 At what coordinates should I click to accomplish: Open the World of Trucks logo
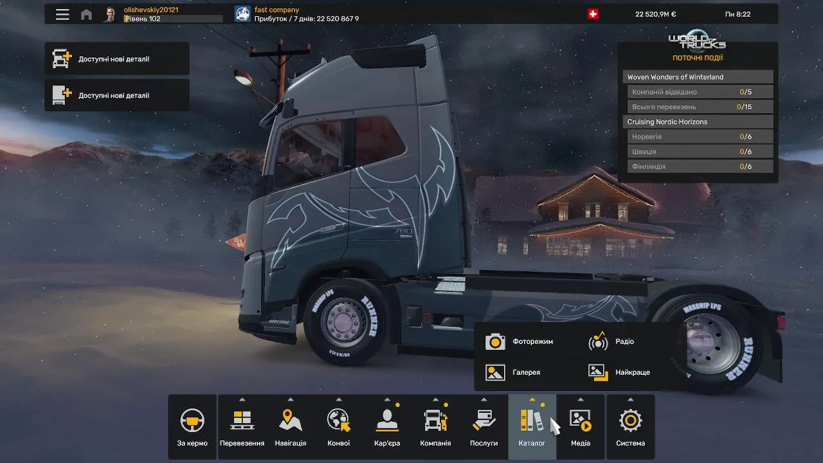click(698, 40)
